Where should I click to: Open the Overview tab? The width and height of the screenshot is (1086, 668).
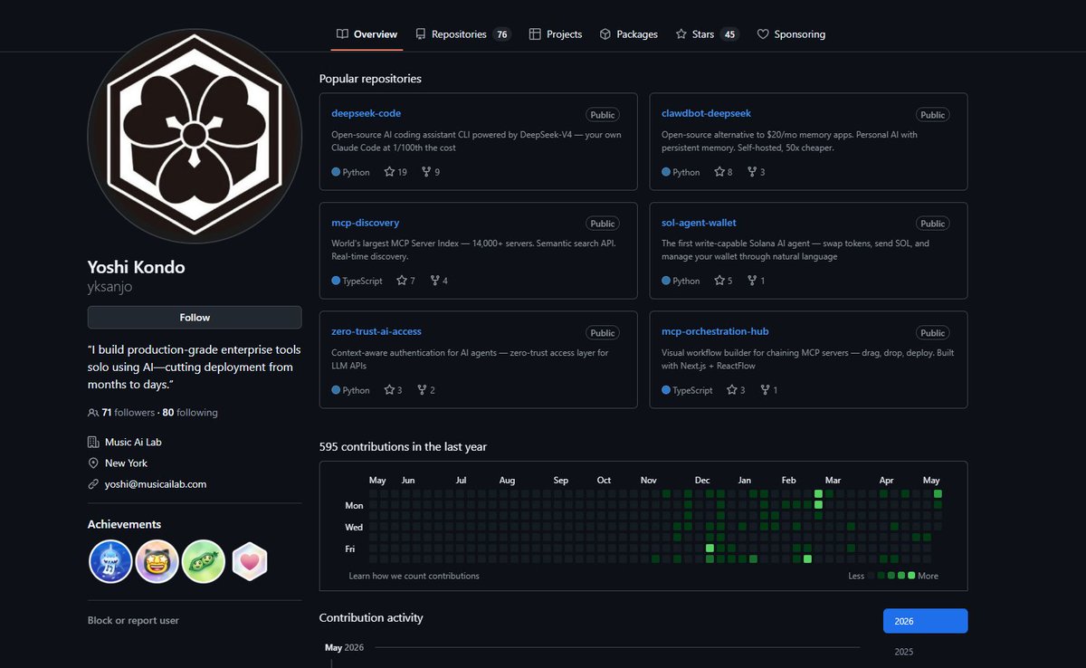click(367, 34)
